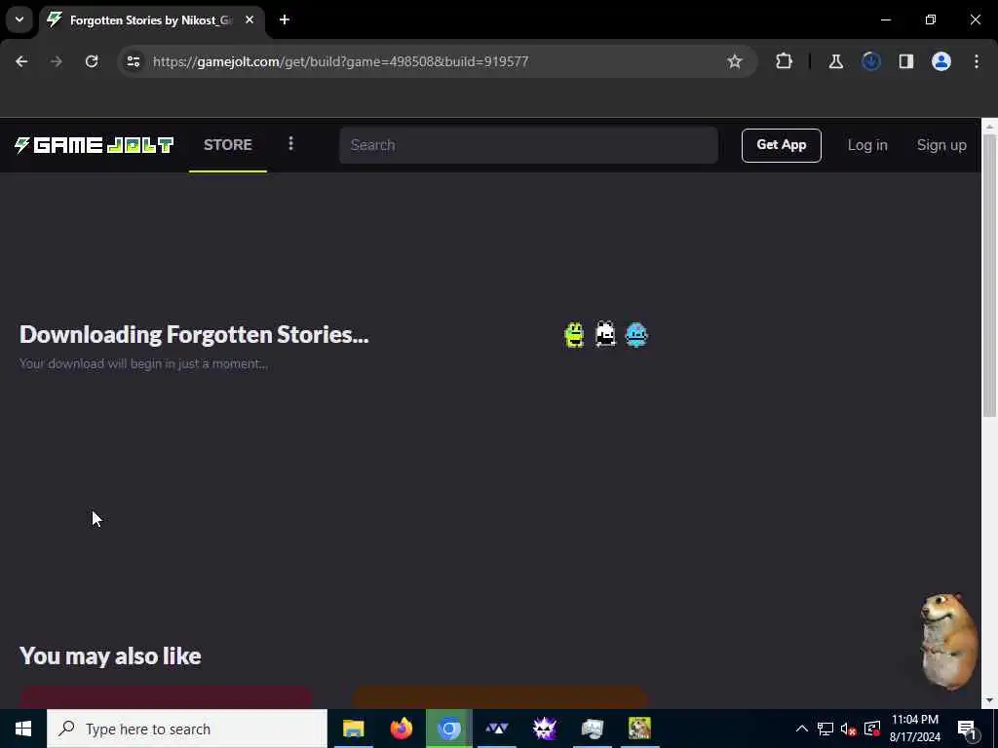Open the STORE tab
The height and width of the screenshot is (748, 998).
228,145
